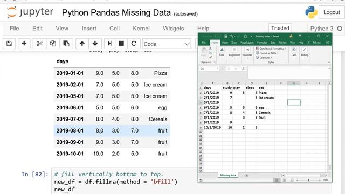The image size is (345, 194).
Task: Open the Jupyter File menu
Action: (15, 29)
